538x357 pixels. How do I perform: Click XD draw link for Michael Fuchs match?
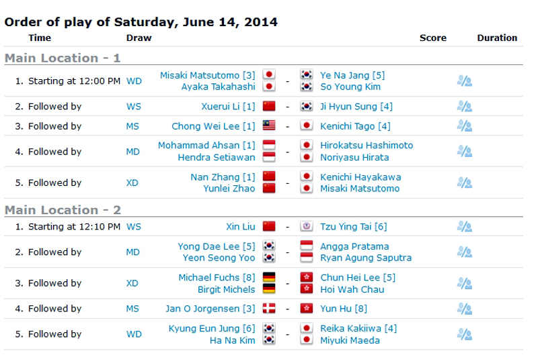tap(133, 283)
